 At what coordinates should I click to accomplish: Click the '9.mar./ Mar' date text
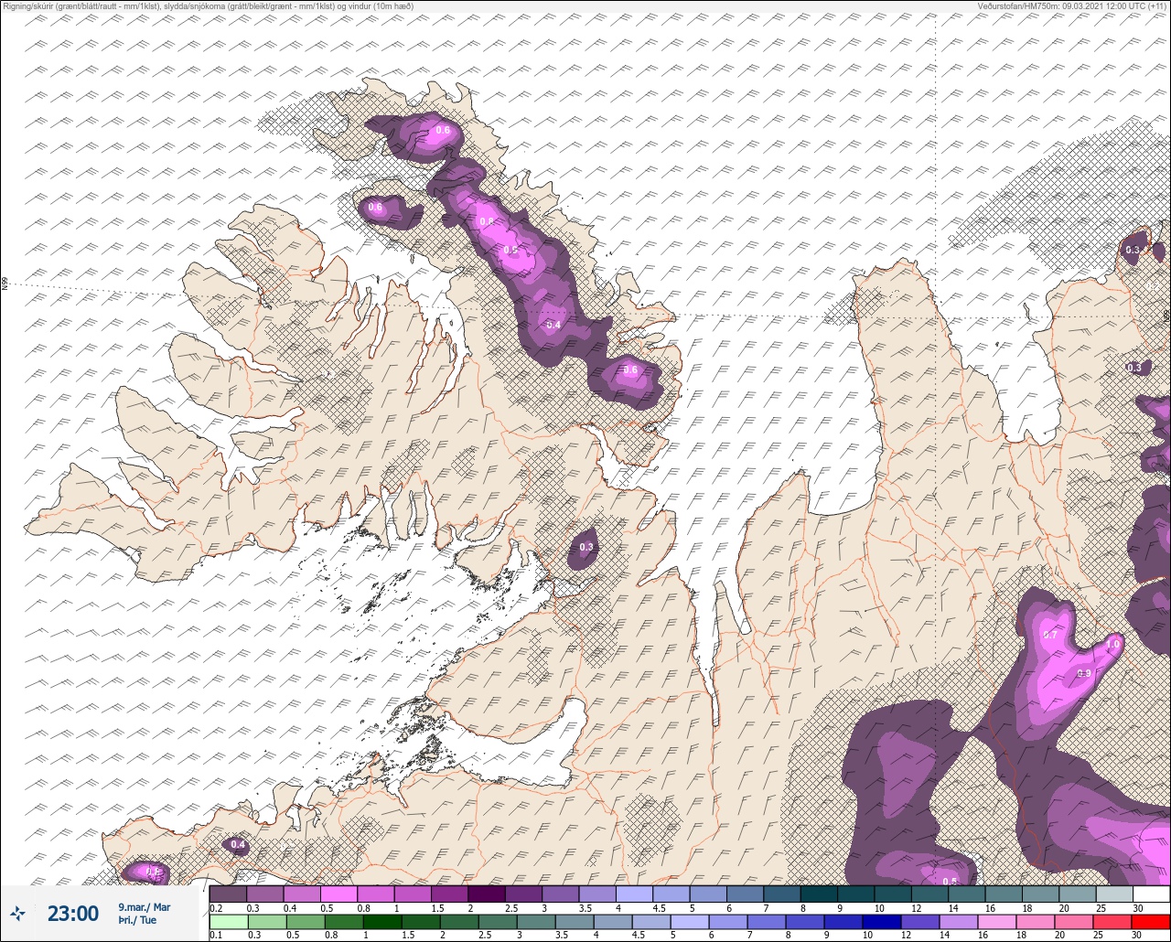[145, 907]
